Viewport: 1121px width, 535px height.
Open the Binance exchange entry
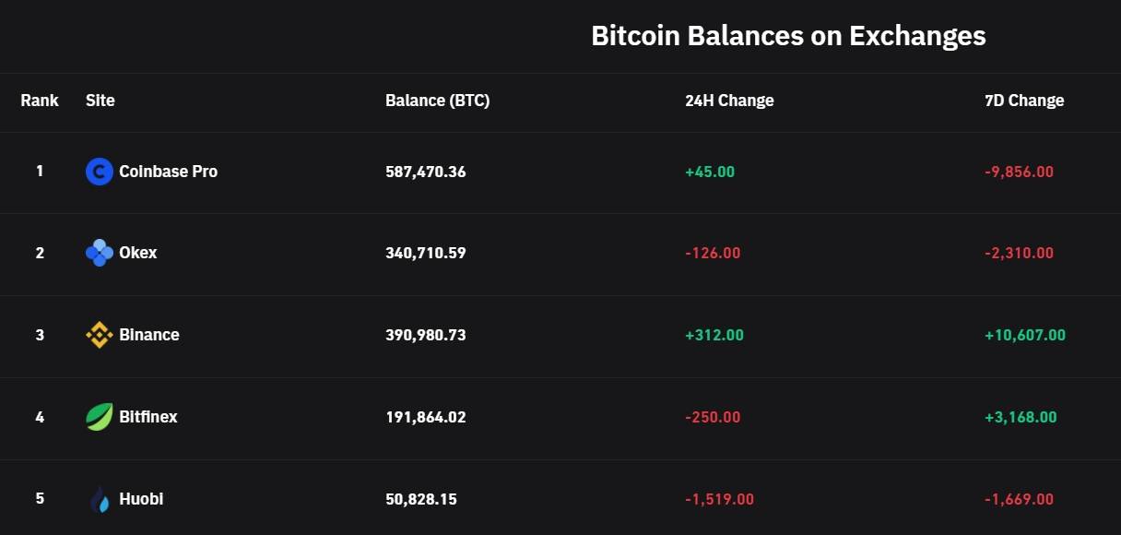coord(149,335)
